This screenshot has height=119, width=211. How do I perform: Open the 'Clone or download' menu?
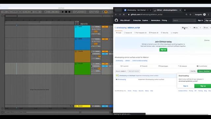204,71
